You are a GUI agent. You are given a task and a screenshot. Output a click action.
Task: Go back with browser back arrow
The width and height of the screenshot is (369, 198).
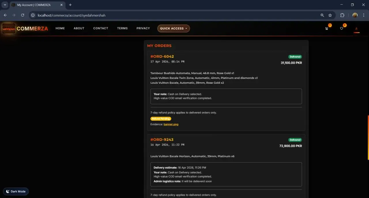click(5, 15)
